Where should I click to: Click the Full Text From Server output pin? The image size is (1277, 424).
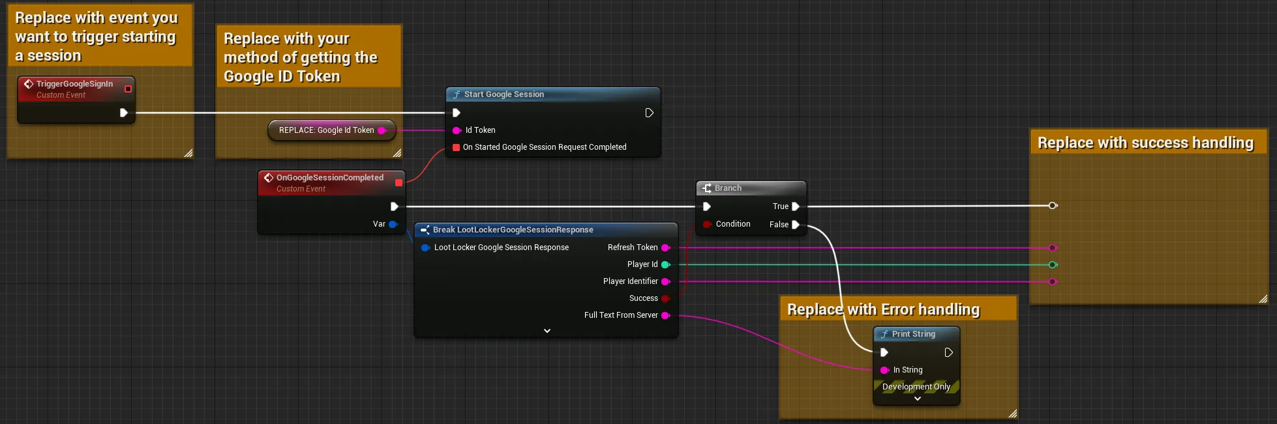(666, 315)
